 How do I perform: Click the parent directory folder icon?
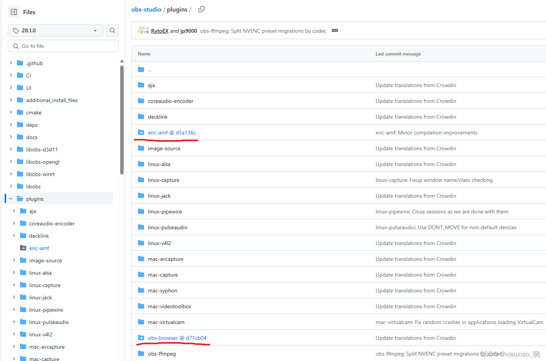click(x=141, y=69)
